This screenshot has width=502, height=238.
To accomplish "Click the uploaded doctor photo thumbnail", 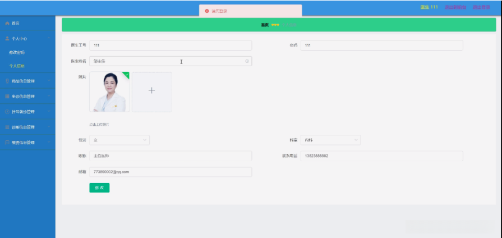I will pyautogui.click(x=109, y=92).
